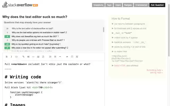
Task: Click the similar questions list scrollbar
Action: 104,30
